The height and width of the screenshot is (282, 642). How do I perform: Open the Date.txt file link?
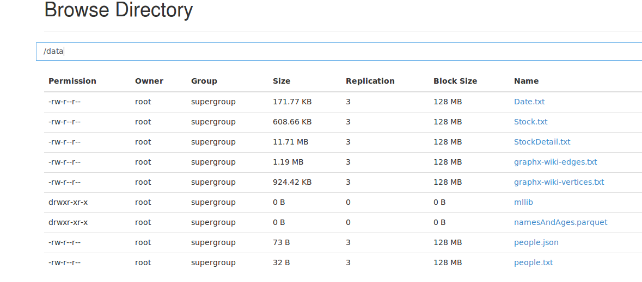(x=529, y=102)
